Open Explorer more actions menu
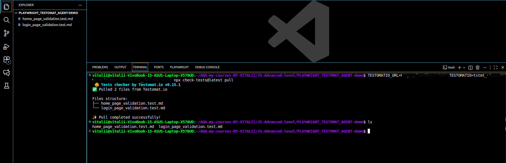The image size is (506, 163). [80, 5]
